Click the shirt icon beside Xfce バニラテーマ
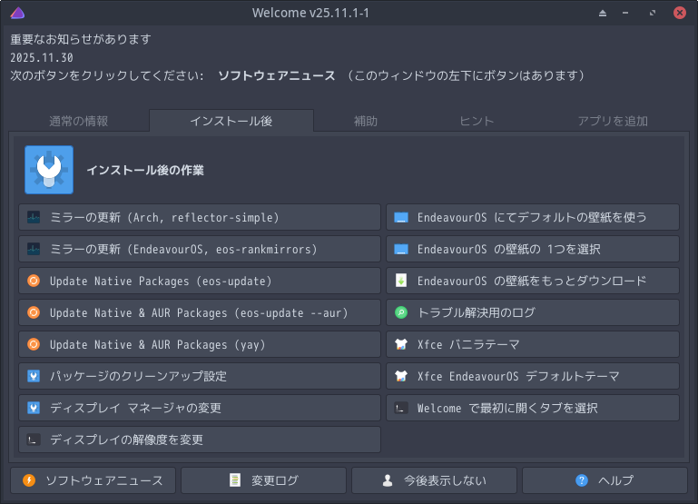The image size is (698, 504). (401, 344)
